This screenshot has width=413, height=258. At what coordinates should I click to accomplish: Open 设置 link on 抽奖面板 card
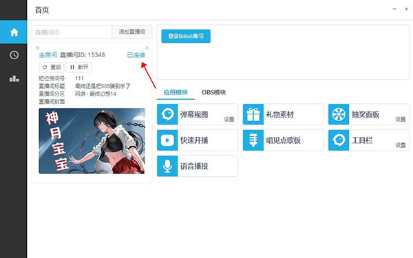point(401,119)
